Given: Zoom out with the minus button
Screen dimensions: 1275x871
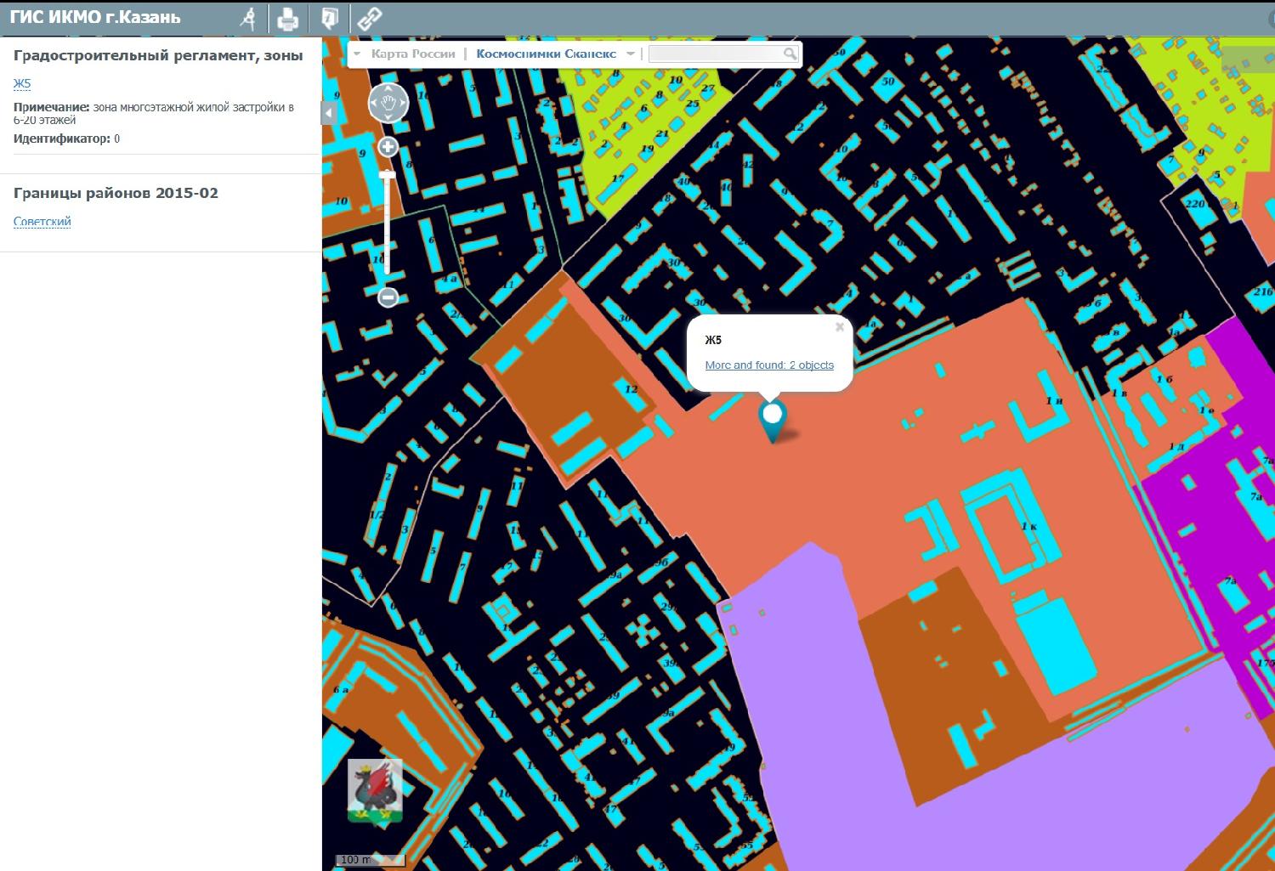Looking at the screenshot, I should 388,297.
